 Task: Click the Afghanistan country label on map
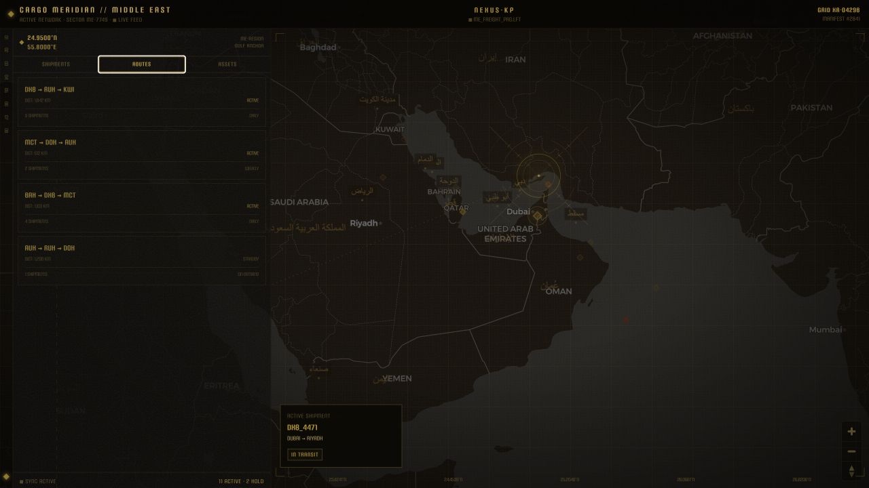[722, 36]
